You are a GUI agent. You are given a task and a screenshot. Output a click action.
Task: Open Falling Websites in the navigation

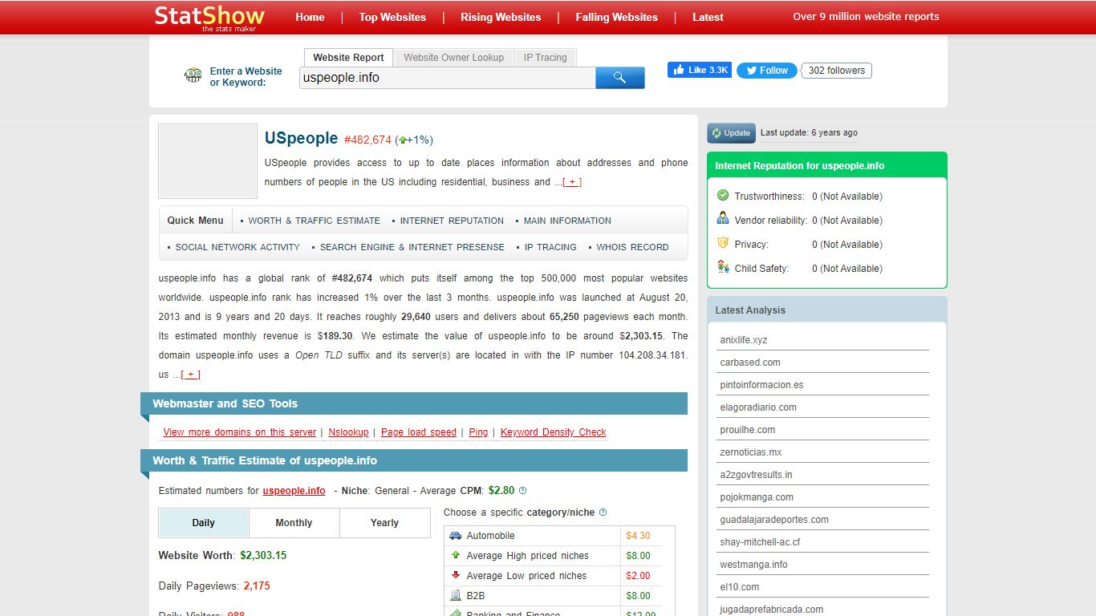[x=616, y=17]
